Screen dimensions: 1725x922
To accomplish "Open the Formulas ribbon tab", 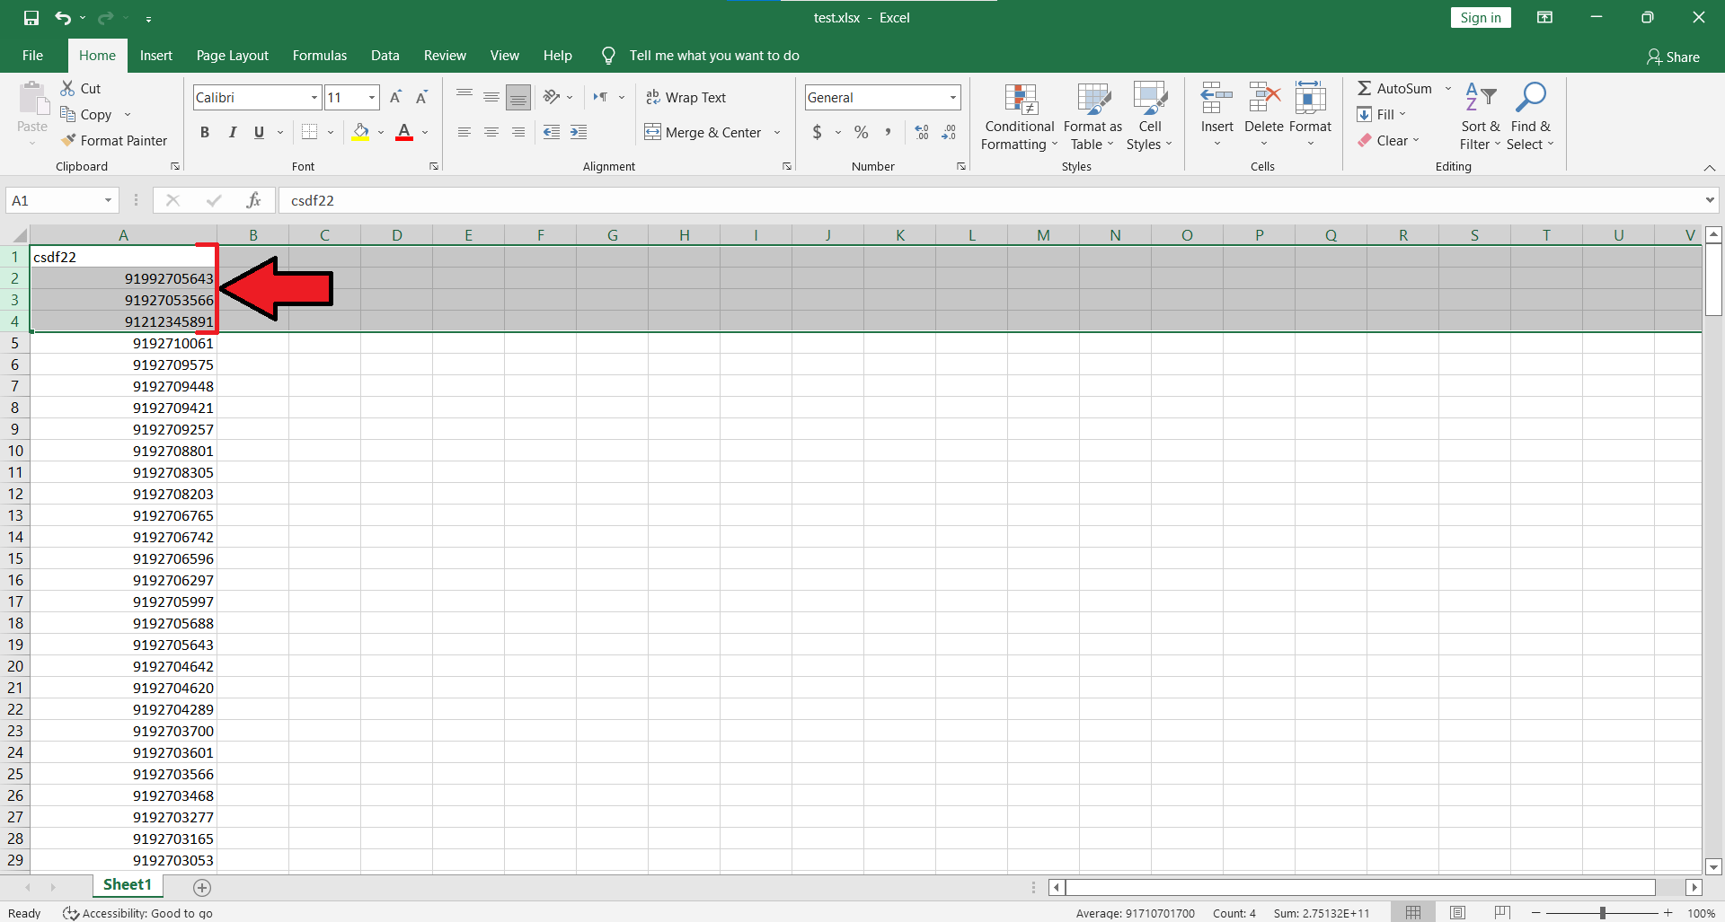I will [319, 56].
